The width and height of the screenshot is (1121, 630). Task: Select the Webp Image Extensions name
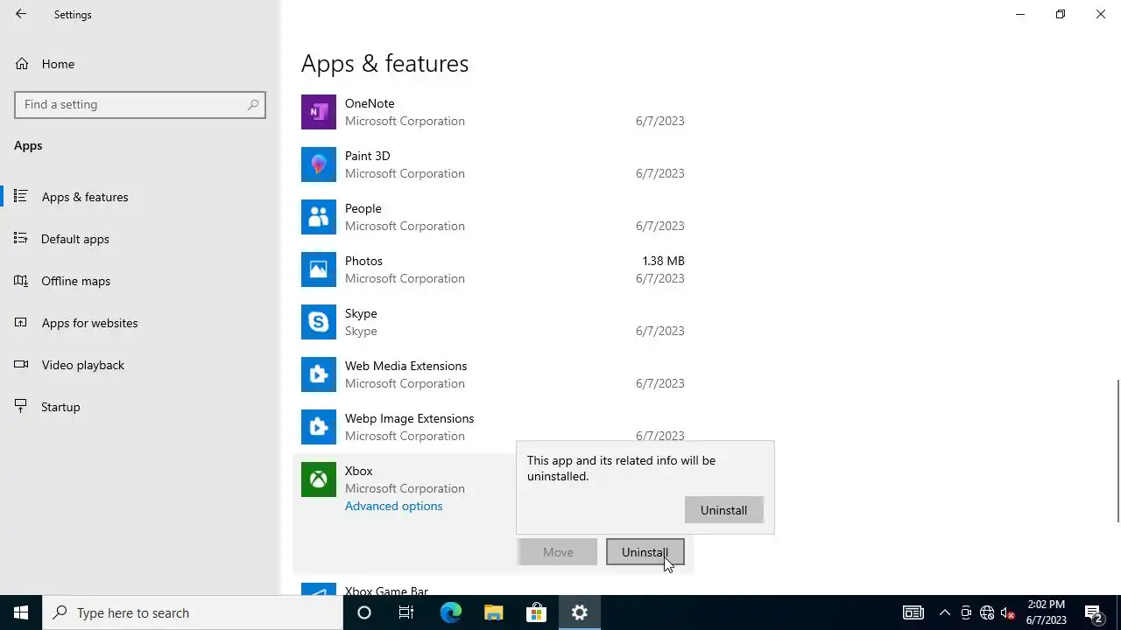(409, 418)
